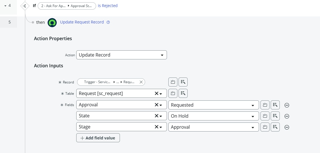
Task: Clear the Request [sc_request] table selection
Action: [x=156, y=93]
